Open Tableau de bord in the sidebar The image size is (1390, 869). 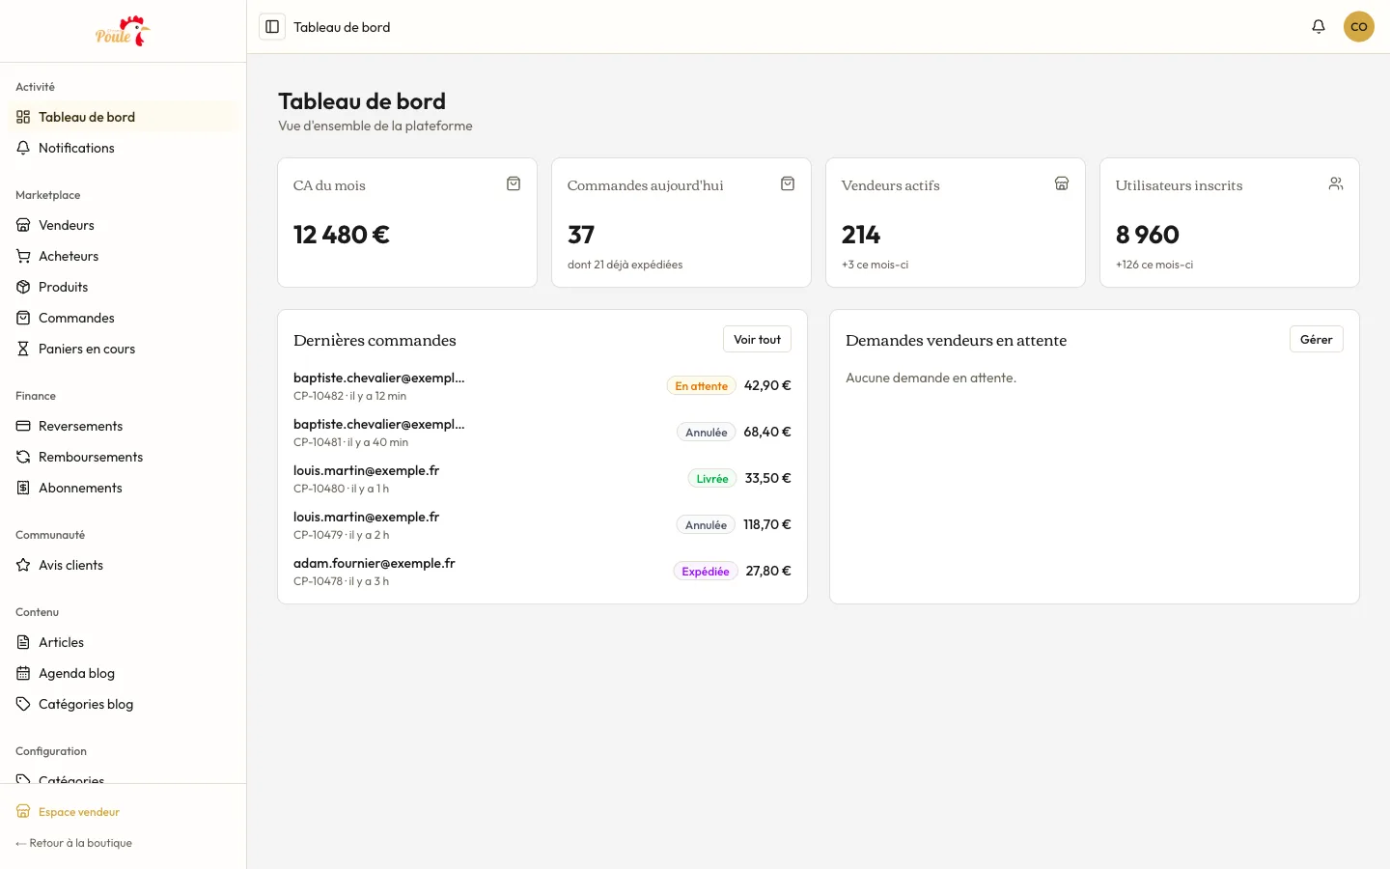pos(122,117)
